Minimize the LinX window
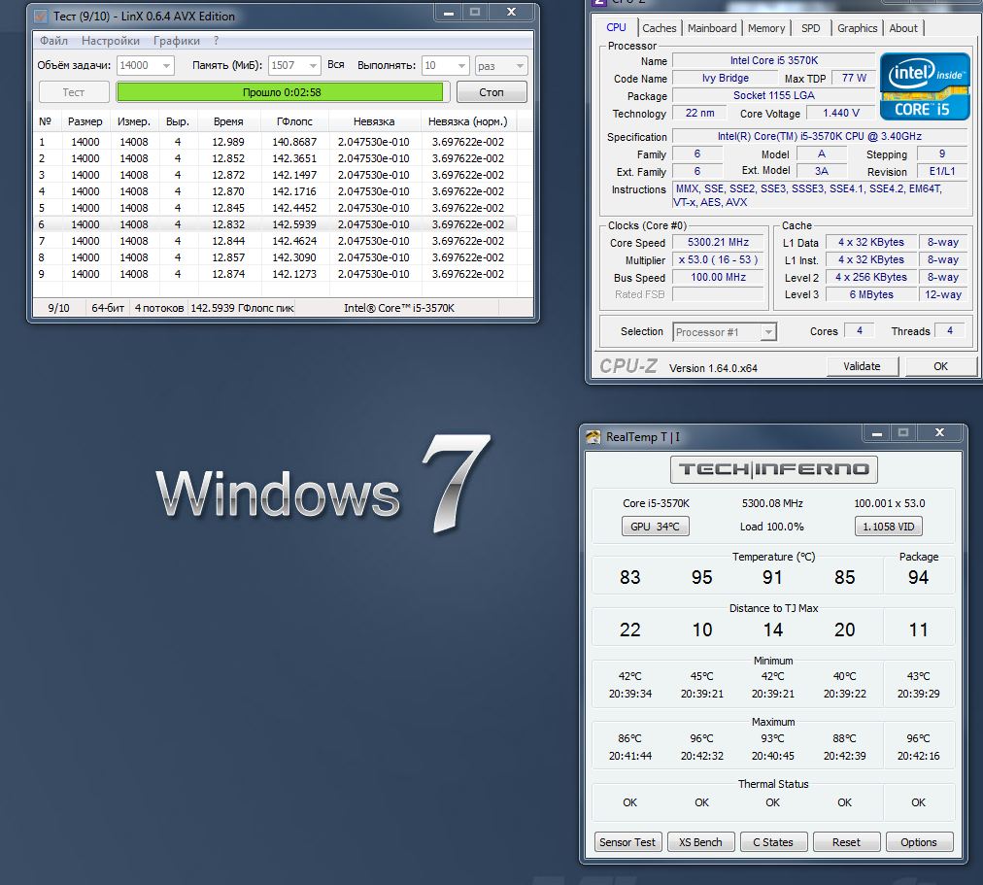Image resolution: width=983 pixels, height=885 pixels. tap(448, 13)
